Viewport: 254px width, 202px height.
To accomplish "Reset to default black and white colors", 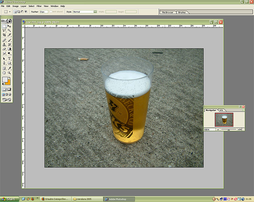I will coord(3,84).
